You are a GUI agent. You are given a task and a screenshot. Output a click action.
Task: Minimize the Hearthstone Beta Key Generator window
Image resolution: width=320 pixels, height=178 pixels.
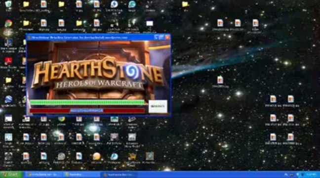coord(157,37)
